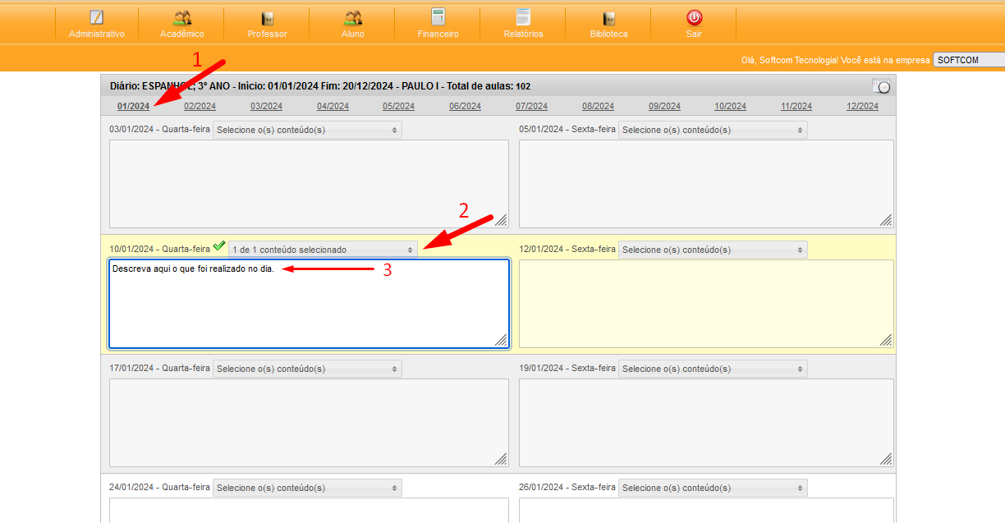Click the description text area for 10/01/2024
The height and width of the screenshot is (523, 1005).
point(309,304)
